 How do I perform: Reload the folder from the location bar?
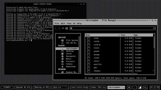coord(154,28)
